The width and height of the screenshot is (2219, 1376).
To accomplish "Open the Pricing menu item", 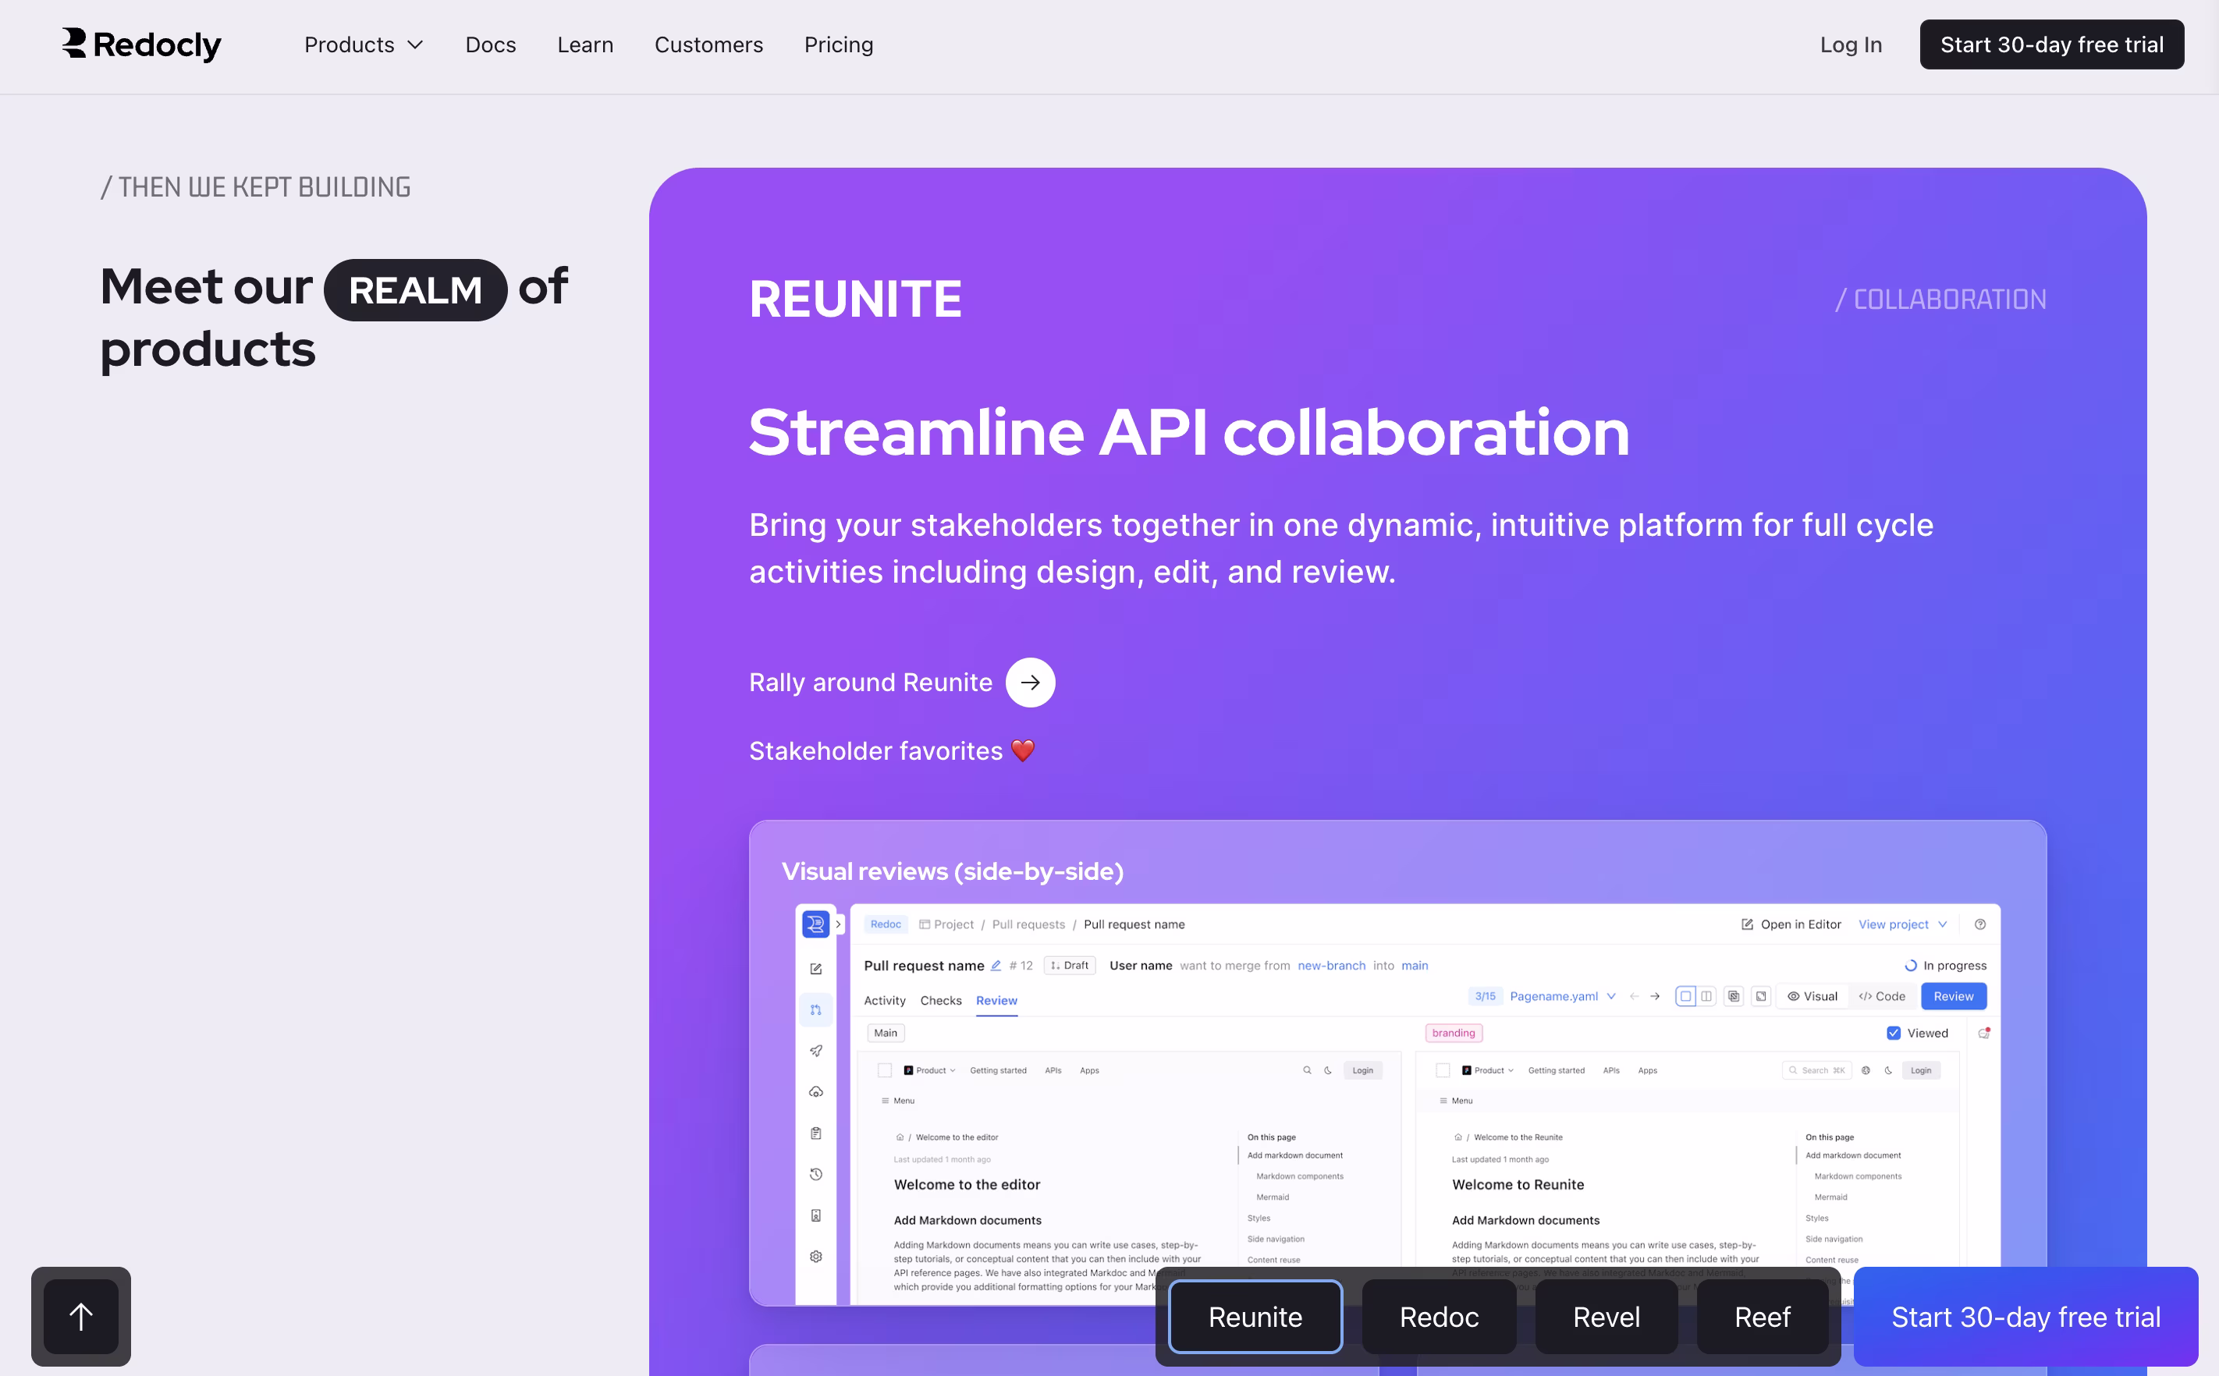I will click(x=838, y=44).
